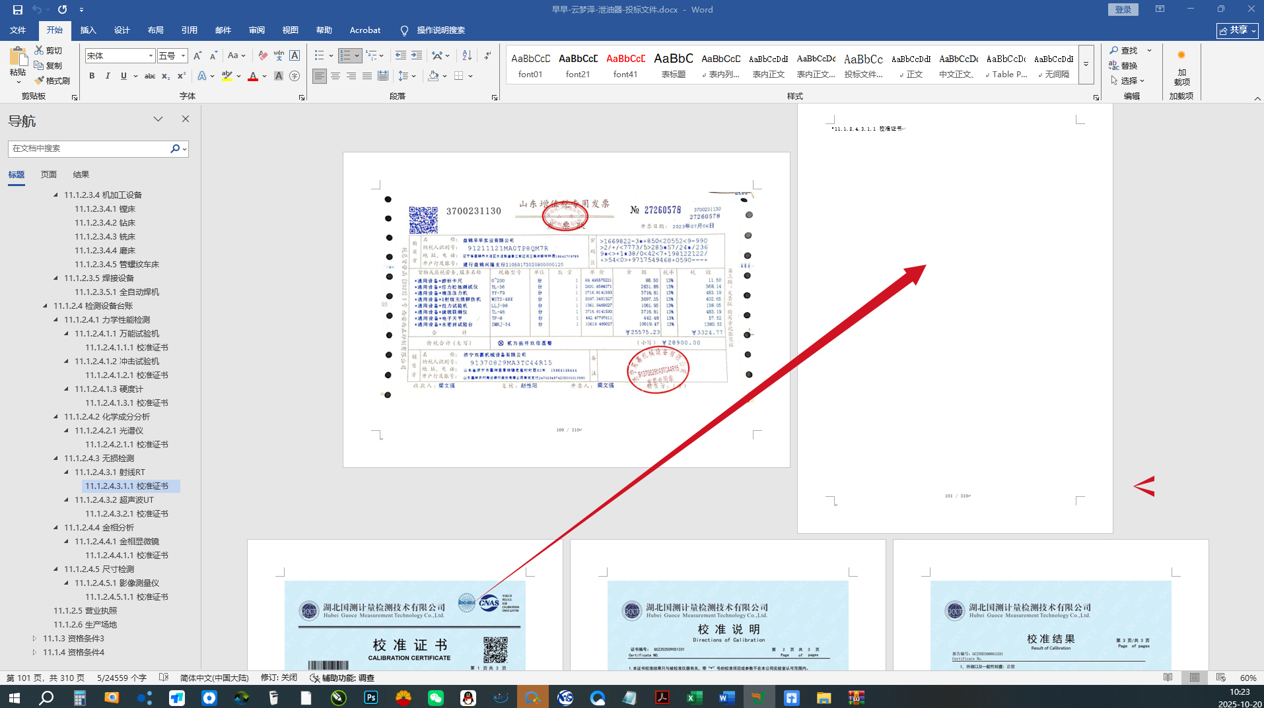
Task: Toggle underline formatting
Action: click(x=123, y=76)
